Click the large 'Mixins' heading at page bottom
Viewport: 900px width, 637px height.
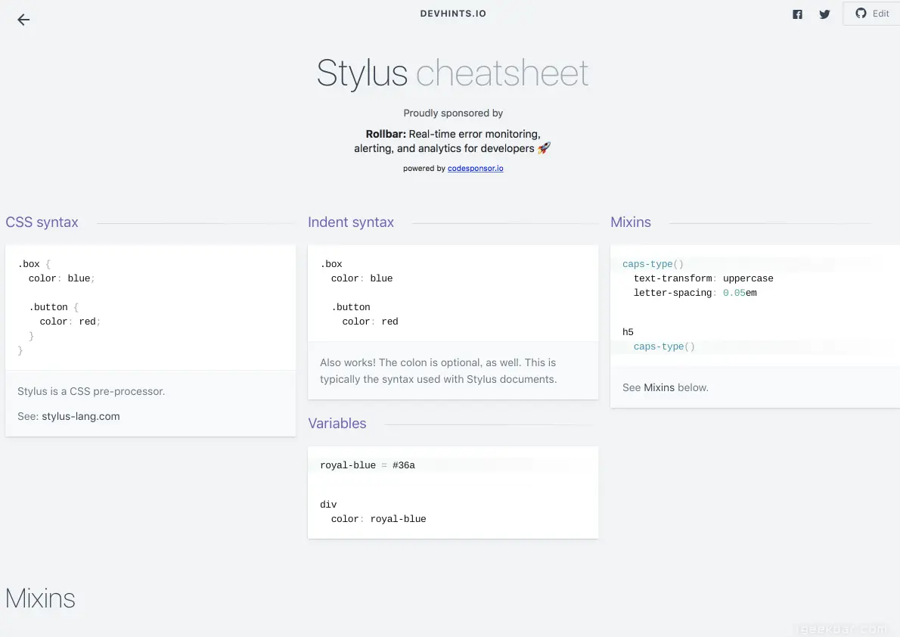point(40,598)
